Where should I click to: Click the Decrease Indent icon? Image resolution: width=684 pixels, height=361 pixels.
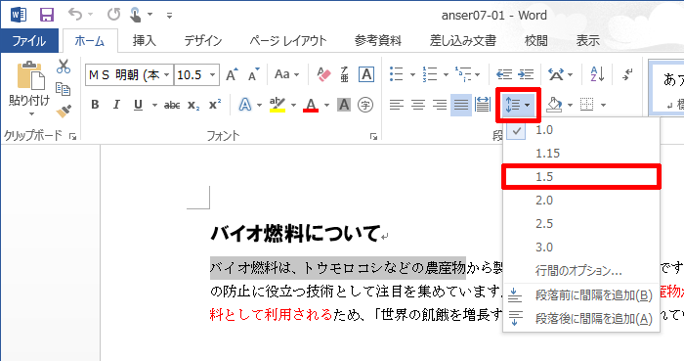click(x=504, y=74)
